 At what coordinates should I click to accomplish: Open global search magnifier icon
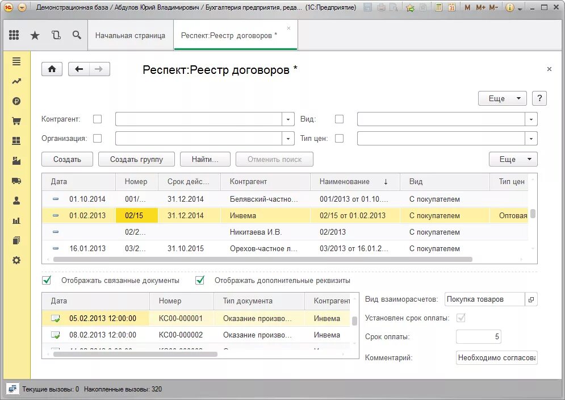(77, 35)
